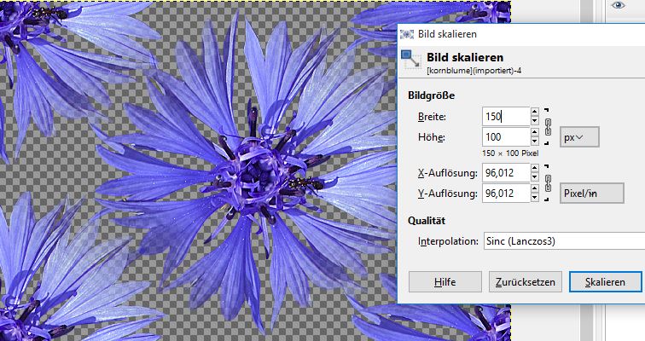Increase Y-Auflösung with the up arrow

534,188
